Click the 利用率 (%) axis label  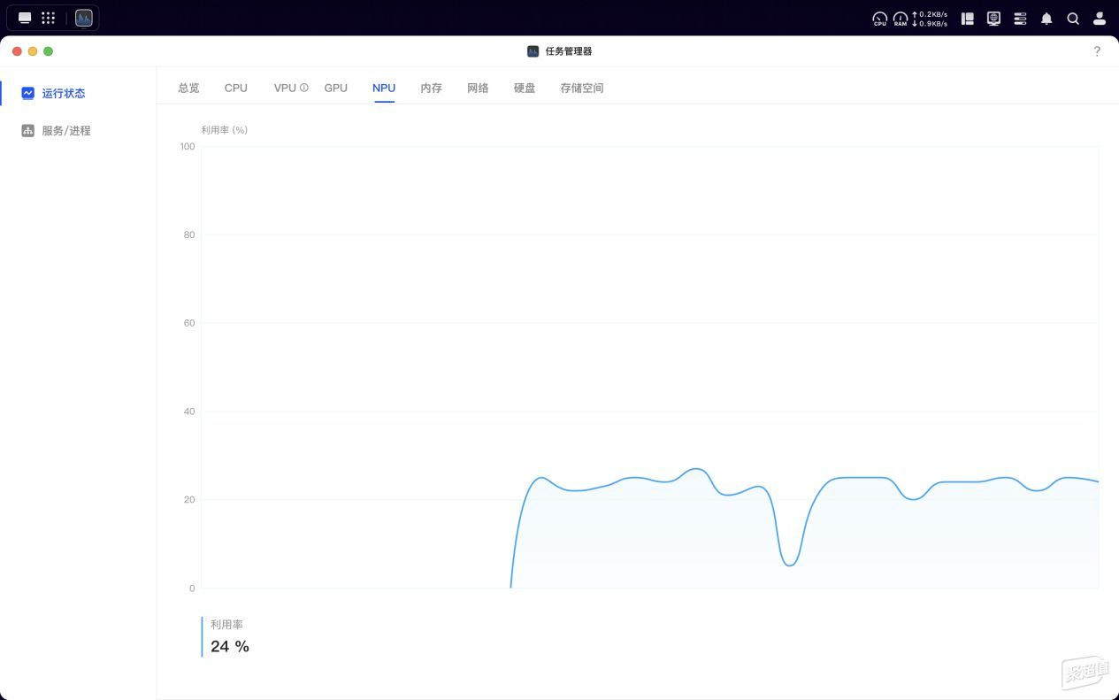[225, 130]
